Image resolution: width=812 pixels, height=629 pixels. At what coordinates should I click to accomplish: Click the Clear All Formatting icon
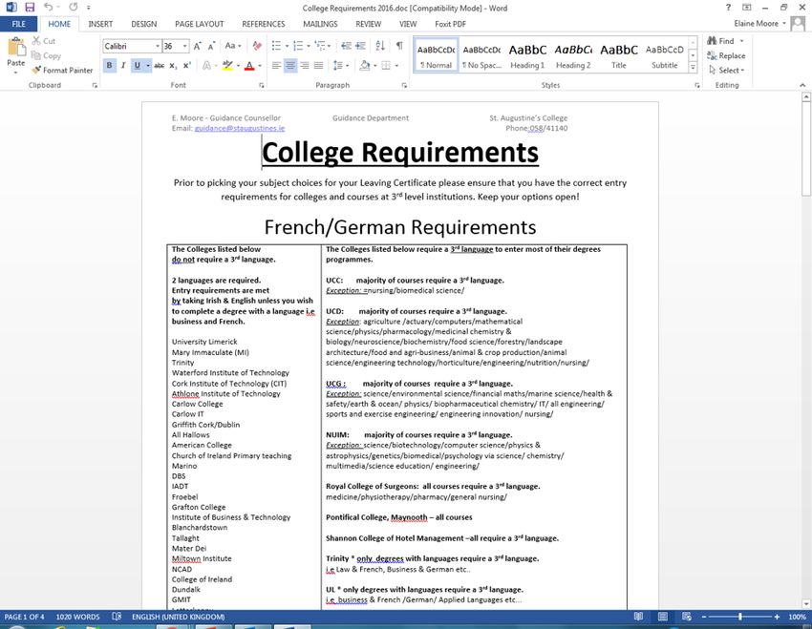click(257, 46)
